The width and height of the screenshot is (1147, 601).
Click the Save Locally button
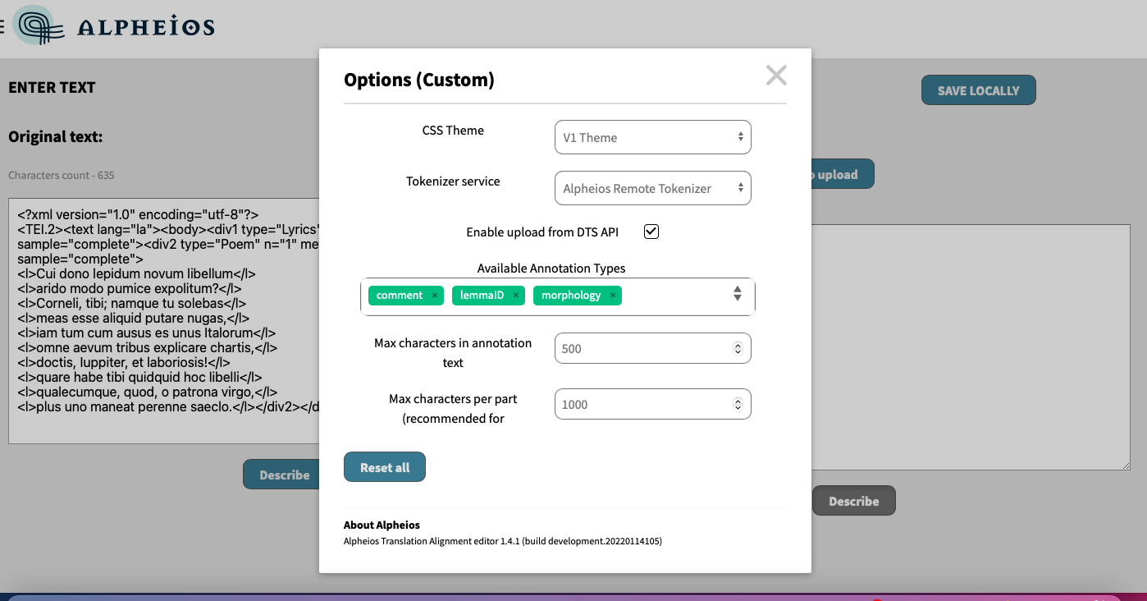978,89
